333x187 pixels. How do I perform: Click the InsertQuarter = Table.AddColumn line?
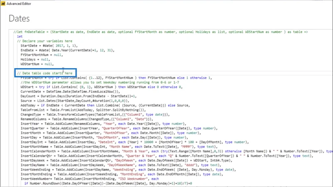pos(119,128)
